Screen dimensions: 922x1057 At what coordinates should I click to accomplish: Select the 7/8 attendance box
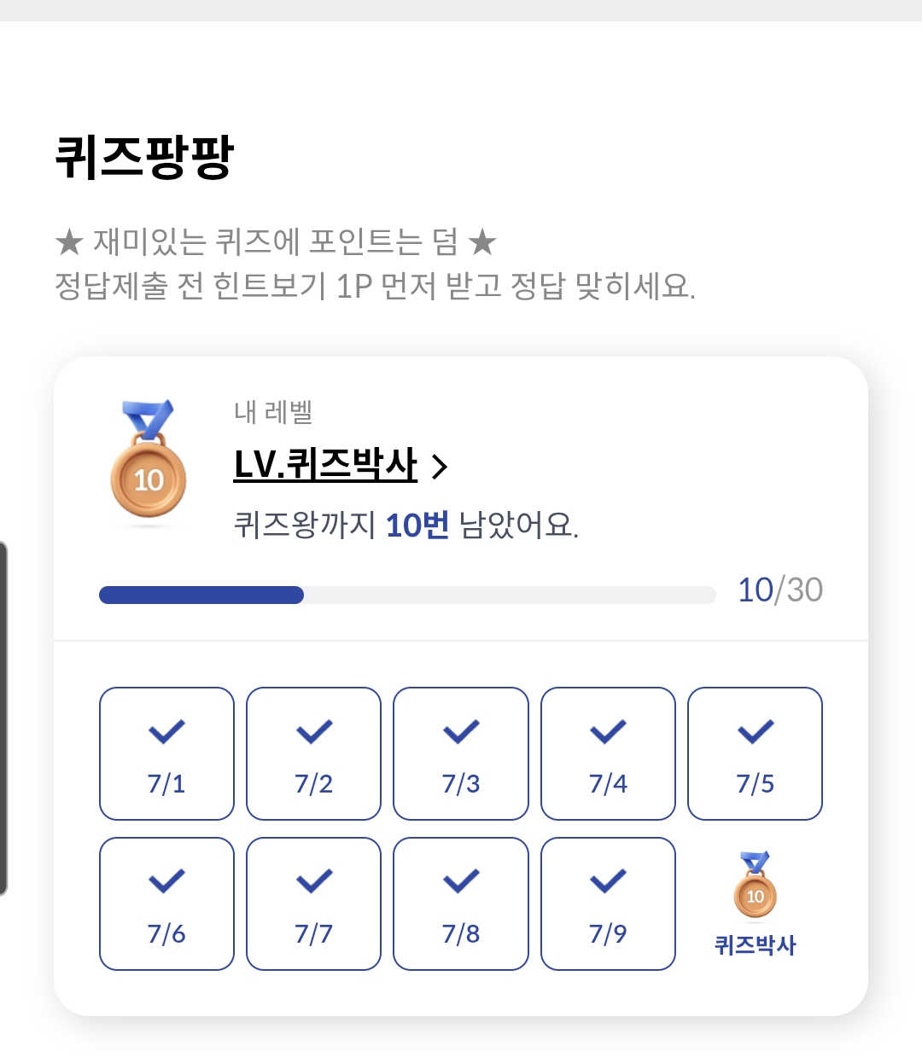click(x=461, y=903)
